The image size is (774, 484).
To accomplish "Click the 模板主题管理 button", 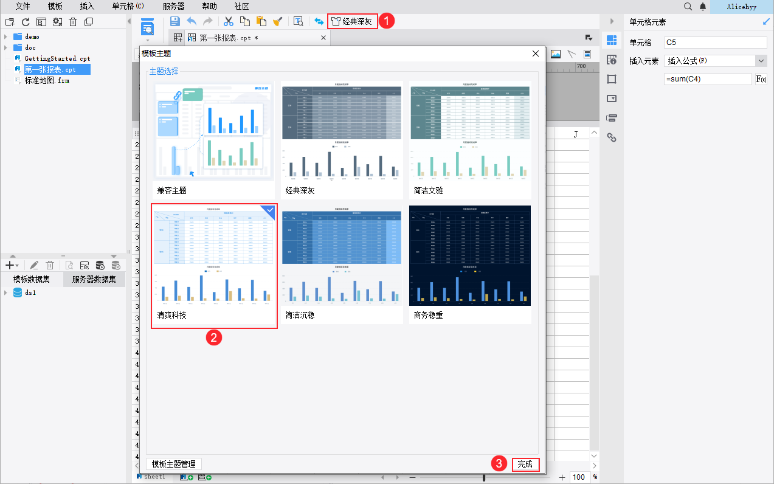I will pyautogui.click(x=174, y=464).
